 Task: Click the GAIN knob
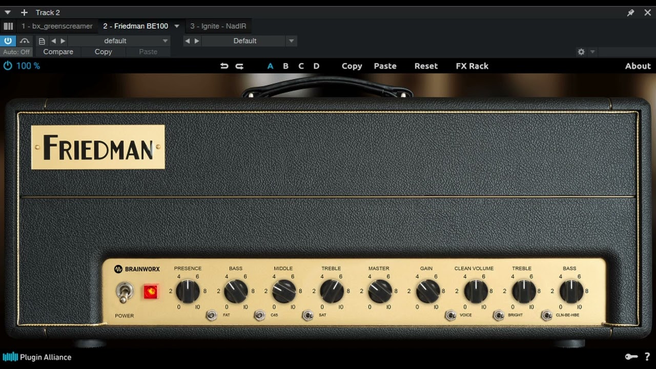pyautogui.click(x=427, y=292)
